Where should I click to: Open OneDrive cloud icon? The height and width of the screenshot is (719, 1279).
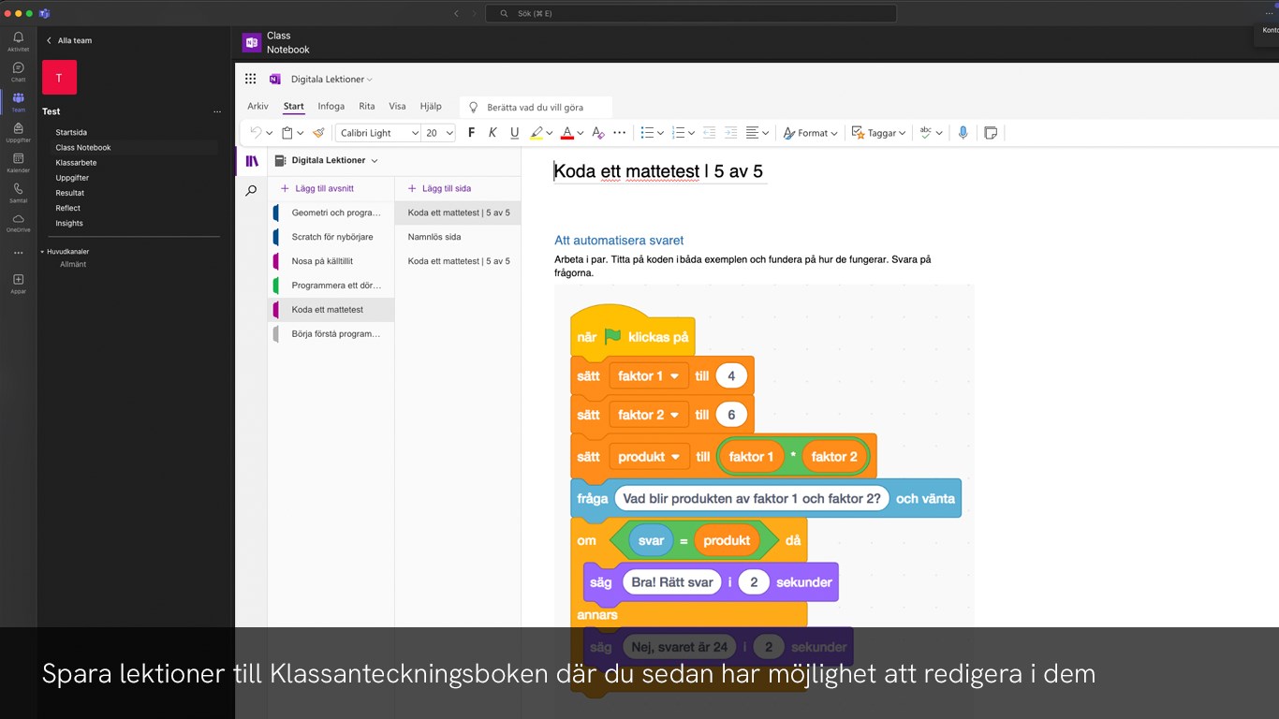[x=18, y=222]
